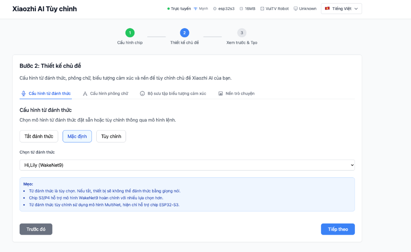The height and width of the screenshot is (252, 411).
Task: Click the WiFi signal strength icon
Action: (x=195, y=8)
